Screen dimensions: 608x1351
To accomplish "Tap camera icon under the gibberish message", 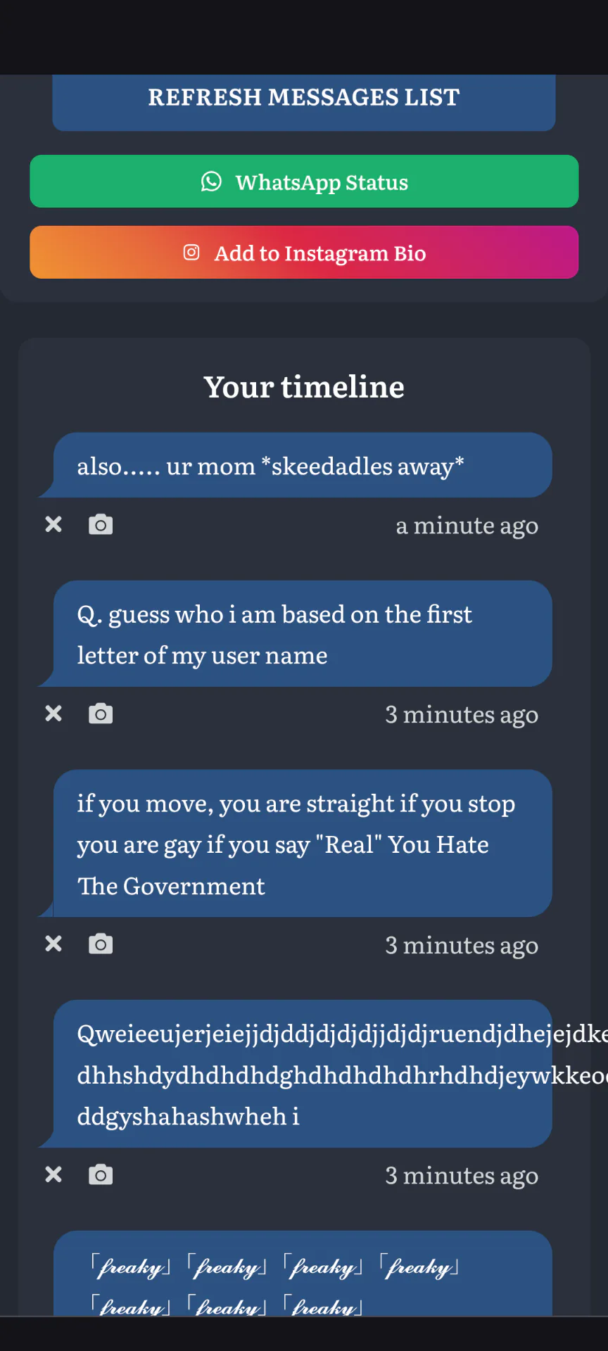I will pos(101,1174).
